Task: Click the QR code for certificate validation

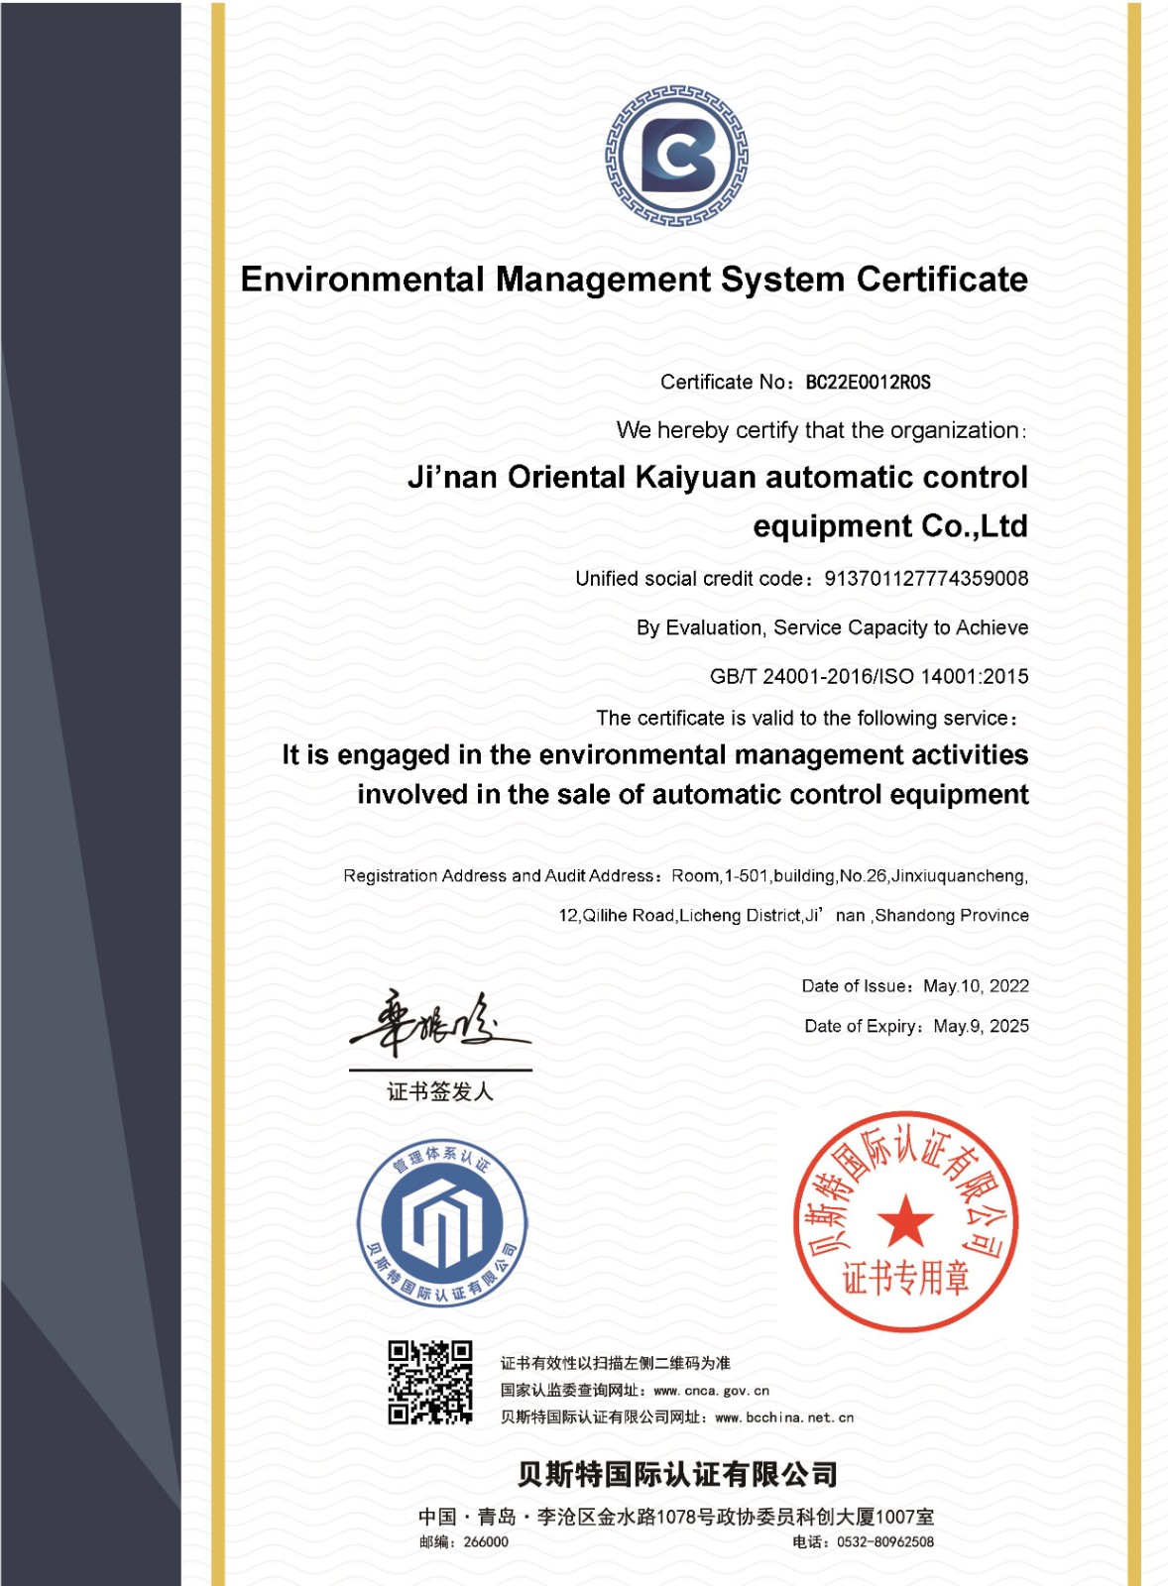Action: click(429, 1382)
